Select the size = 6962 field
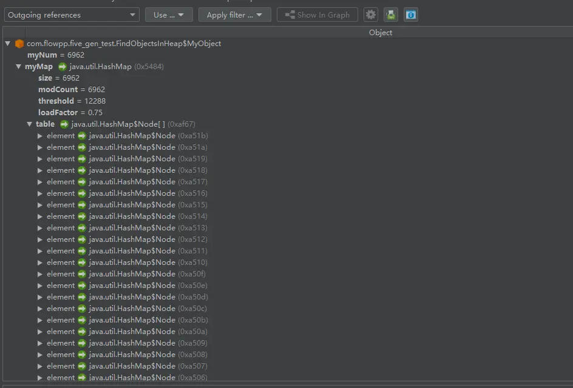Image resolution: width=573 pixels, height=388 pixels. (x=59, y=78)
